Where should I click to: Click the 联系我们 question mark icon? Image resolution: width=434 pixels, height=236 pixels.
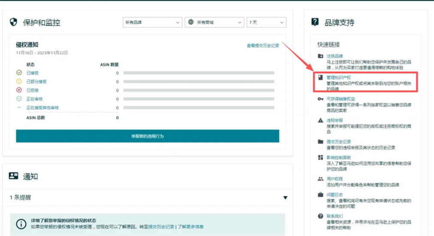(320, 216)
